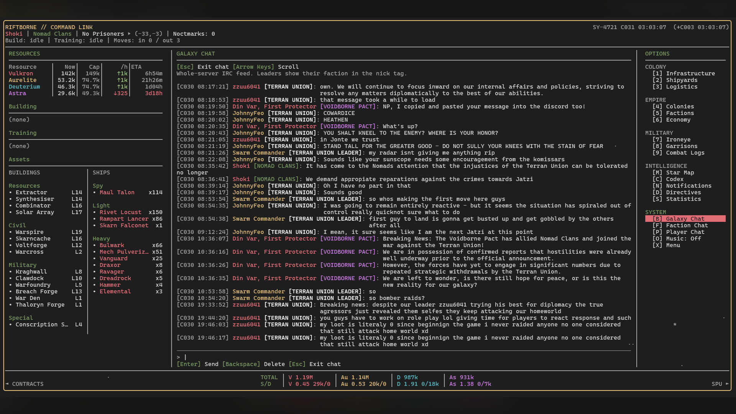Select the Bulwark heavy ship
This screenshot has height=414, width=736.
[128, 245]
